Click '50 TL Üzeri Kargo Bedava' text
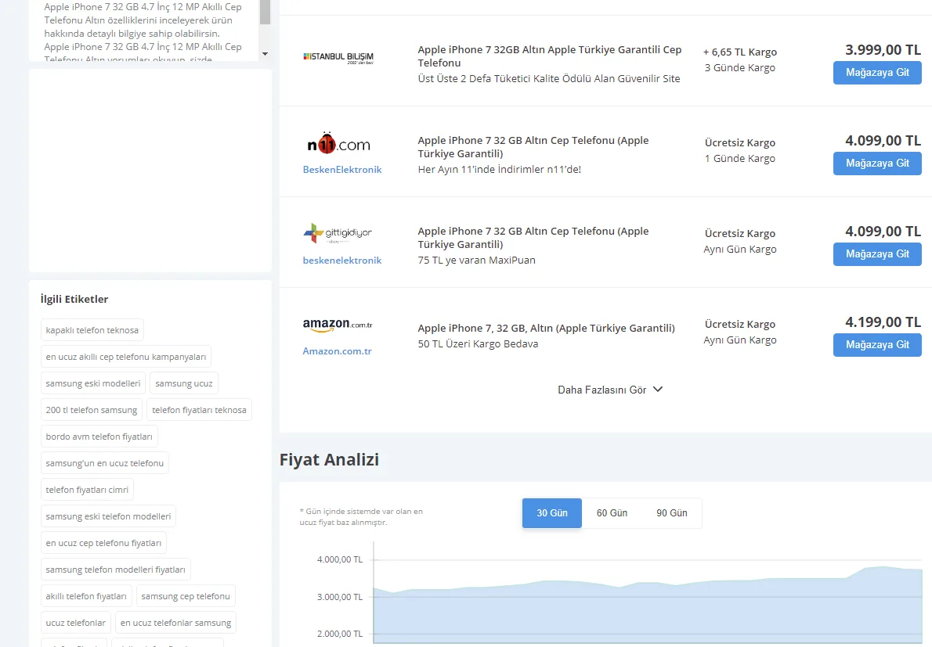Viewport: 932px width, 647px height. [478, 344]
